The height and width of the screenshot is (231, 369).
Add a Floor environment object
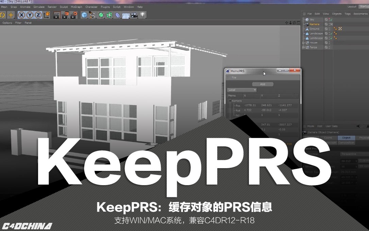click(x=126, y=15)
